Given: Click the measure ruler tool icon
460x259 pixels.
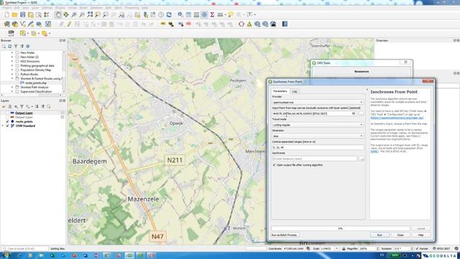Looking at the screenshot, I should (220, 14).
